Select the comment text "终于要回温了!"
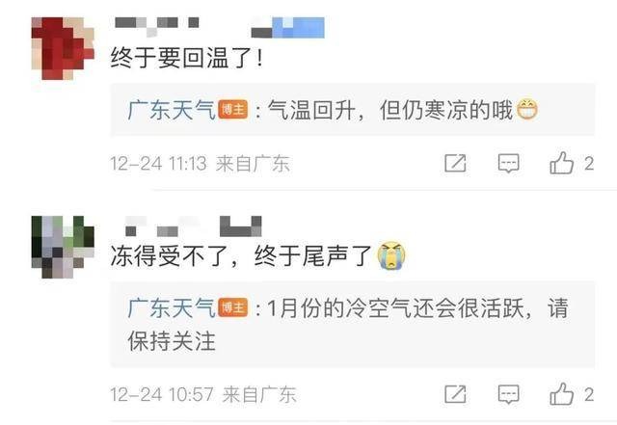The height and width of the screenshot is (425, 617). (186, 58)
